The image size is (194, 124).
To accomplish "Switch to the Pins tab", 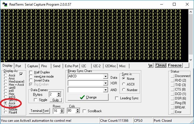I will tap(44, 66).
